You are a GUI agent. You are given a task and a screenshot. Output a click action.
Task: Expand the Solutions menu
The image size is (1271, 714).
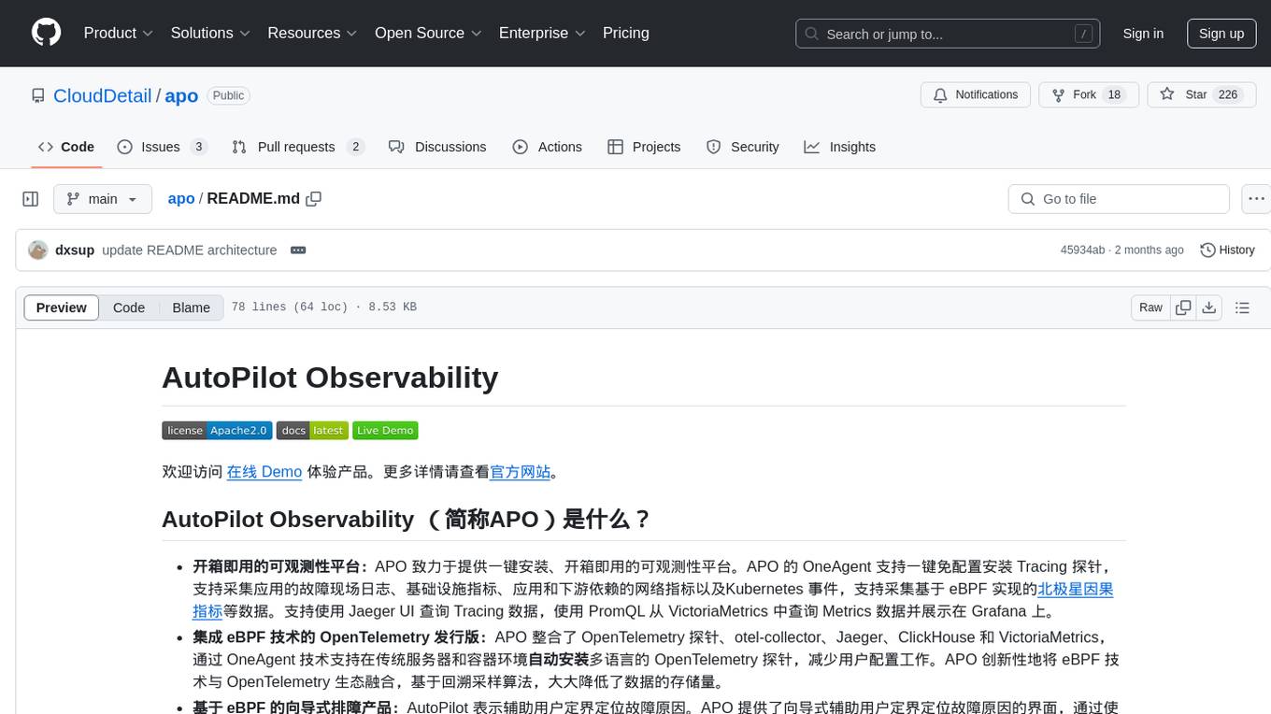pyautogui.click(x=210, y=33)
